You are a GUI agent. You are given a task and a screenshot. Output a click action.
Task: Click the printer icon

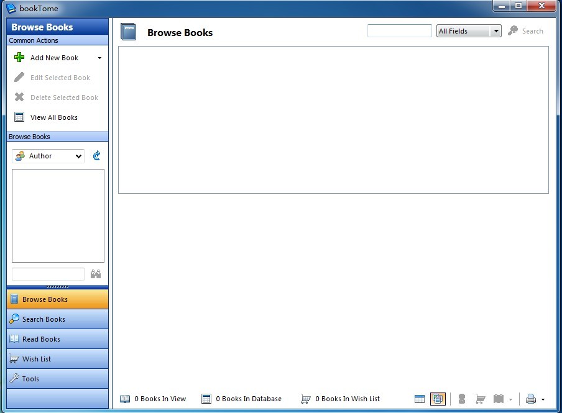tap(531, 399)
